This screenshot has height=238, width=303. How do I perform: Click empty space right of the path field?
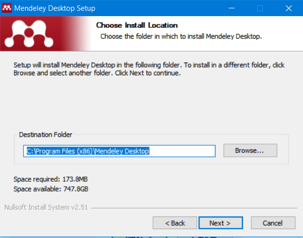pos(283,151)
